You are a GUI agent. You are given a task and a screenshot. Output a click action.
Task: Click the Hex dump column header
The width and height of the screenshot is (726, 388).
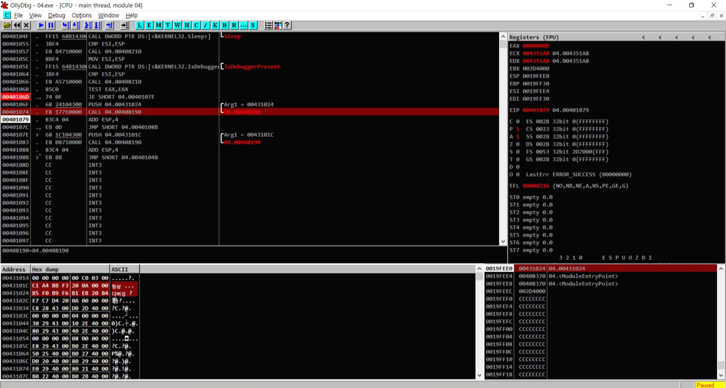pos(70,269)
